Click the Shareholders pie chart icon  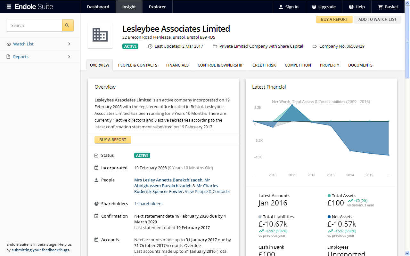tap(96, 204)
